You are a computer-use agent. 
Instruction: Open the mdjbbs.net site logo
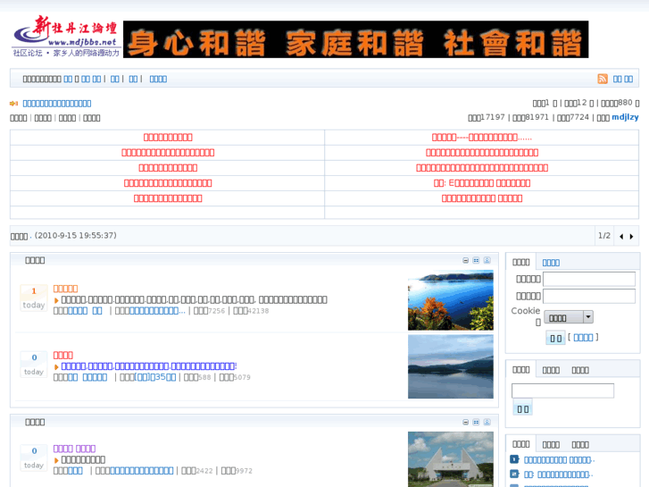[x=66, y=37]
